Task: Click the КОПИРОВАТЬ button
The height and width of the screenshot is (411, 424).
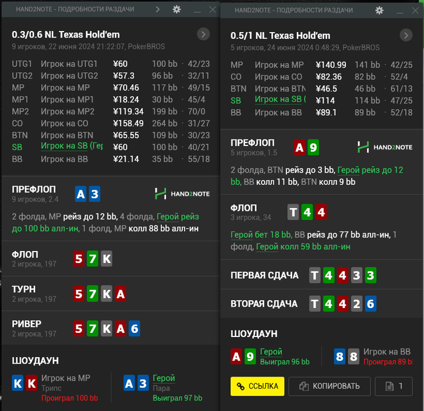Action: 330,386
